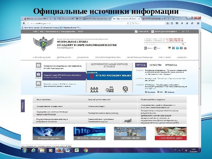Viewport: 212px width, 159px height.
Task: Open ДОКУМЕНТЫ menu item
Action: coord(83,57)
